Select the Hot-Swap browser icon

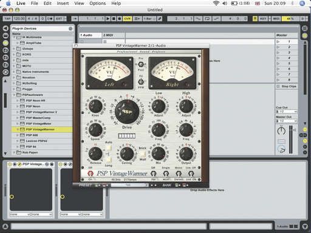point(5,72)
